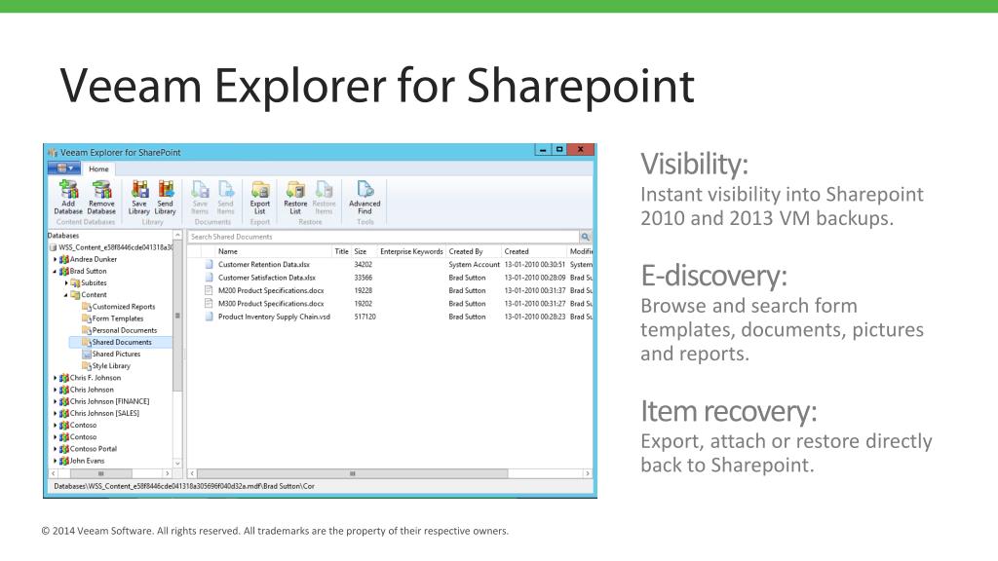The width and height of the screenshot is (998, 561).
Task: Expand Chris Johnson [SALES] node
Action: [x=55, y=413]
